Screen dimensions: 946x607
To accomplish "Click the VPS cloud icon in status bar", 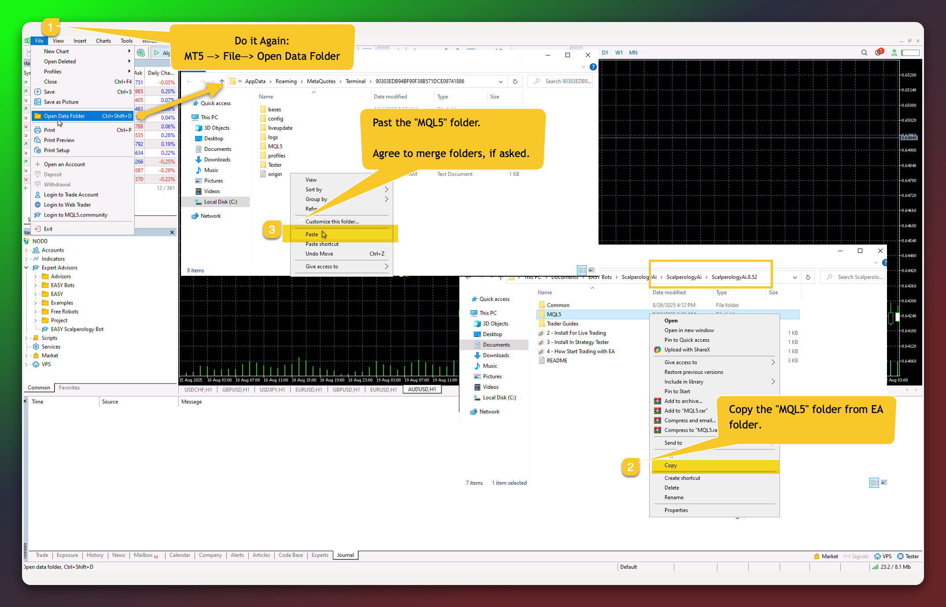I will tap(877, 556).
